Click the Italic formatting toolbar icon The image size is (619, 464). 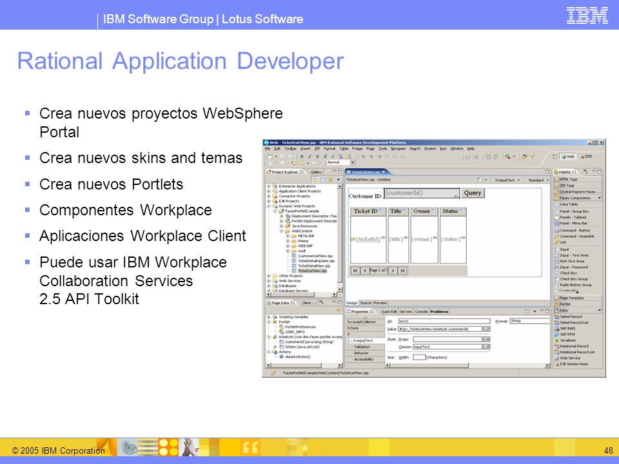click(309, 157)
